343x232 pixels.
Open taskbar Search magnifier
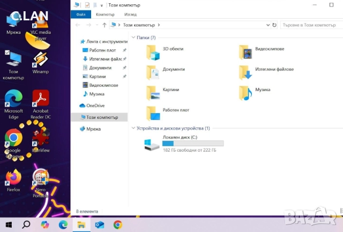click(26, 224)
